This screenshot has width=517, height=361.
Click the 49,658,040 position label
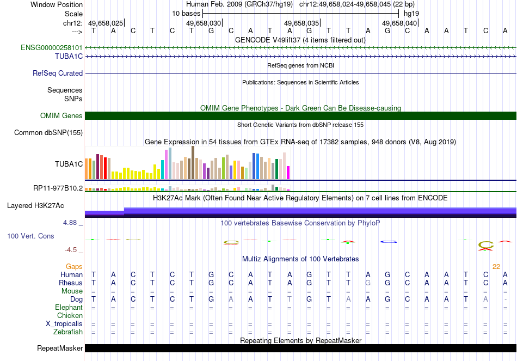pos(399,23)
